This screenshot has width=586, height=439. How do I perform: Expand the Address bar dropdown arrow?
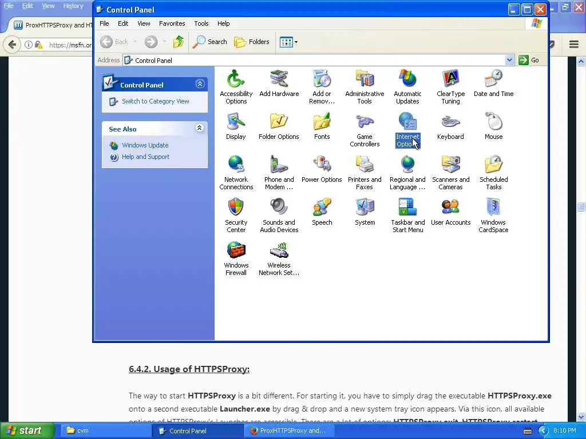point(509,60)
